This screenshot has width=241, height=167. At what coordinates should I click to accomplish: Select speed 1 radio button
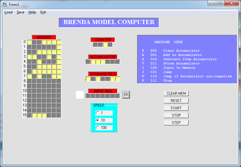(x=98, y=113)
